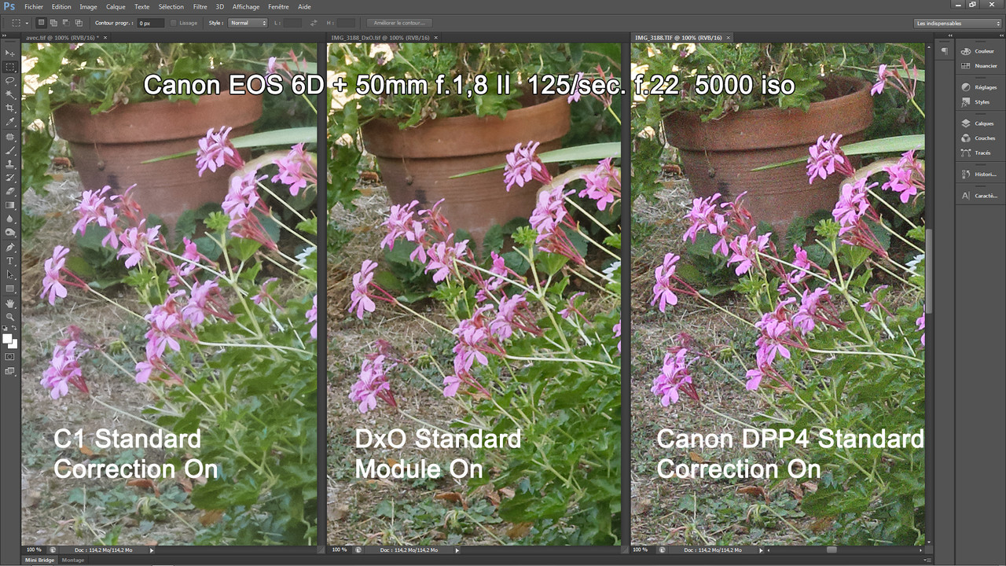Select the Move tool
The image size is (1006, 566).
click(x=10, y=53)
